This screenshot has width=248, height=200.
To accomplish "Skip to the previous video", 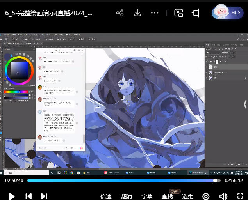I will coord(29,196).
